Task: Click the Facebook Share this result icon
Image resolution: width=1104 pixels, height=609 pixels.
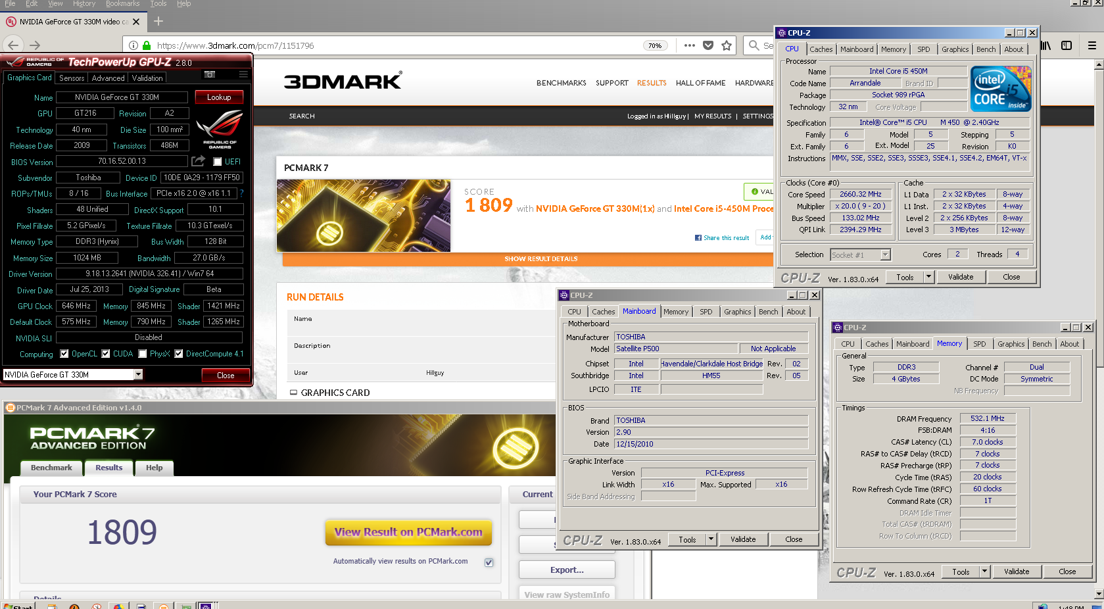Action: (698, 237)
